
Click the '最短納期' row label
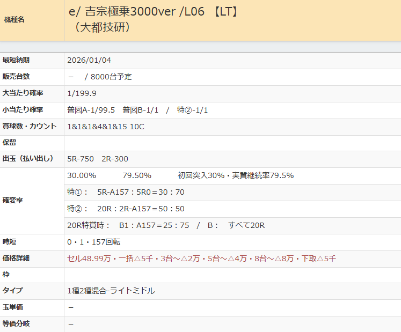point(16,60)
